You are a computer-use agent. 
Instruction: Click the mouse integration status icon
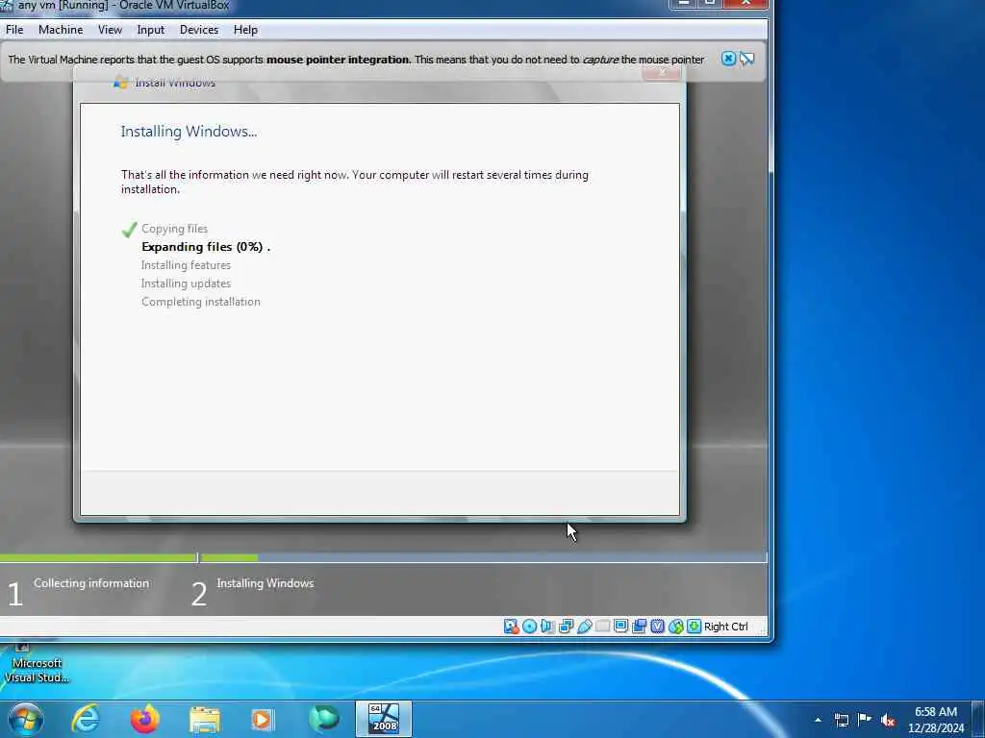[x=676, y=627]
